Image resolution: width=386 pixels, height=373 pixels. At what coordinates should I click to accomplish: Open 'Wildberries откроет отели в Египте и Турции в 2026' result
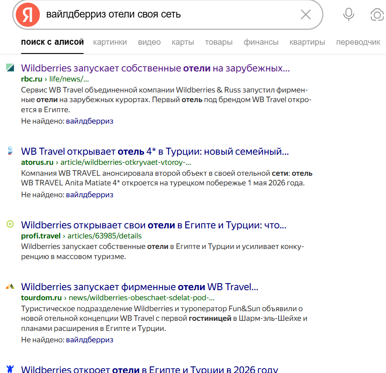coord(149,369)
